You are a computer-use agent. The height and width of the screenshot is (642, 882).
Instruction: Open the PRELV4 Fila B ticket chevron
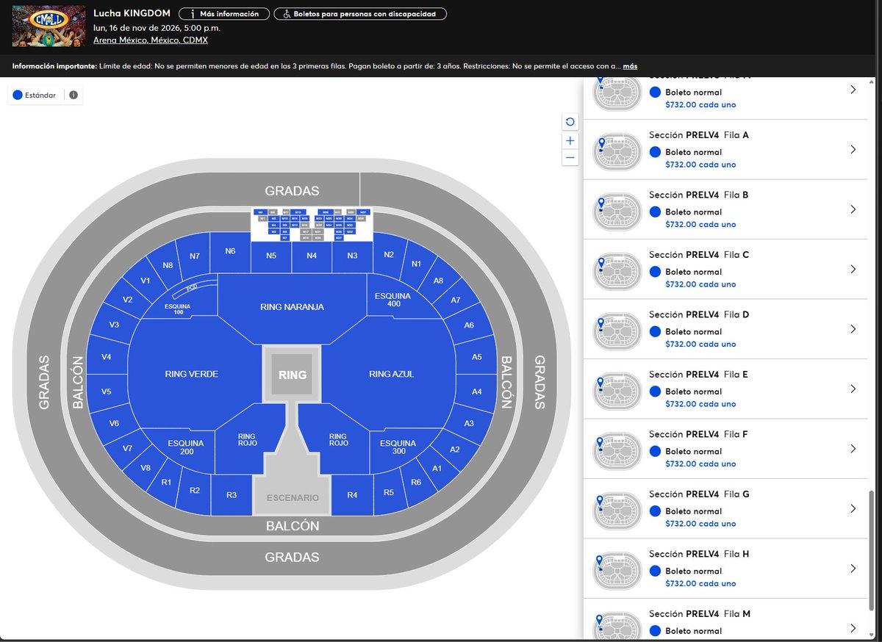pos(853,209)
